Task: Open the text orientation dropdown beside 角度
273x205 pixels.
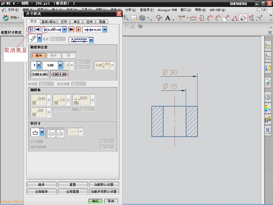Action: pos(39,38)
